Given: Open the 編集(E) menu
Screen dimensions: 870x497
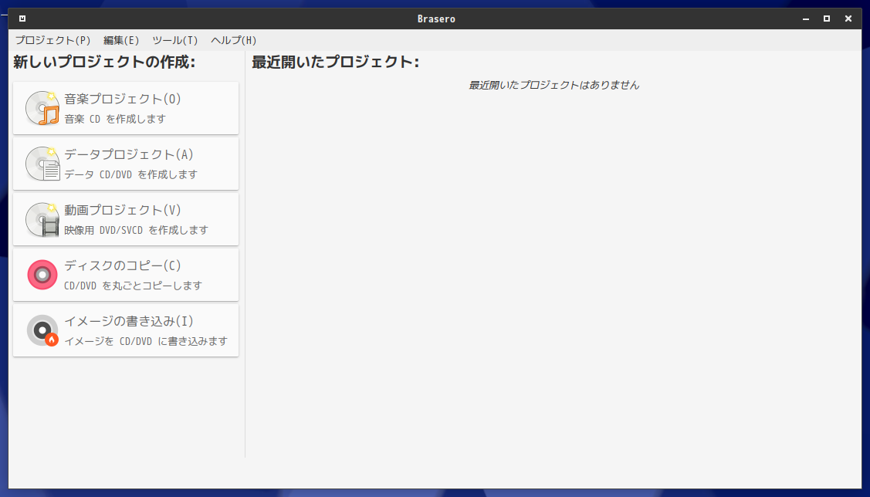Looking at the screenshot, I should [121, 40].
